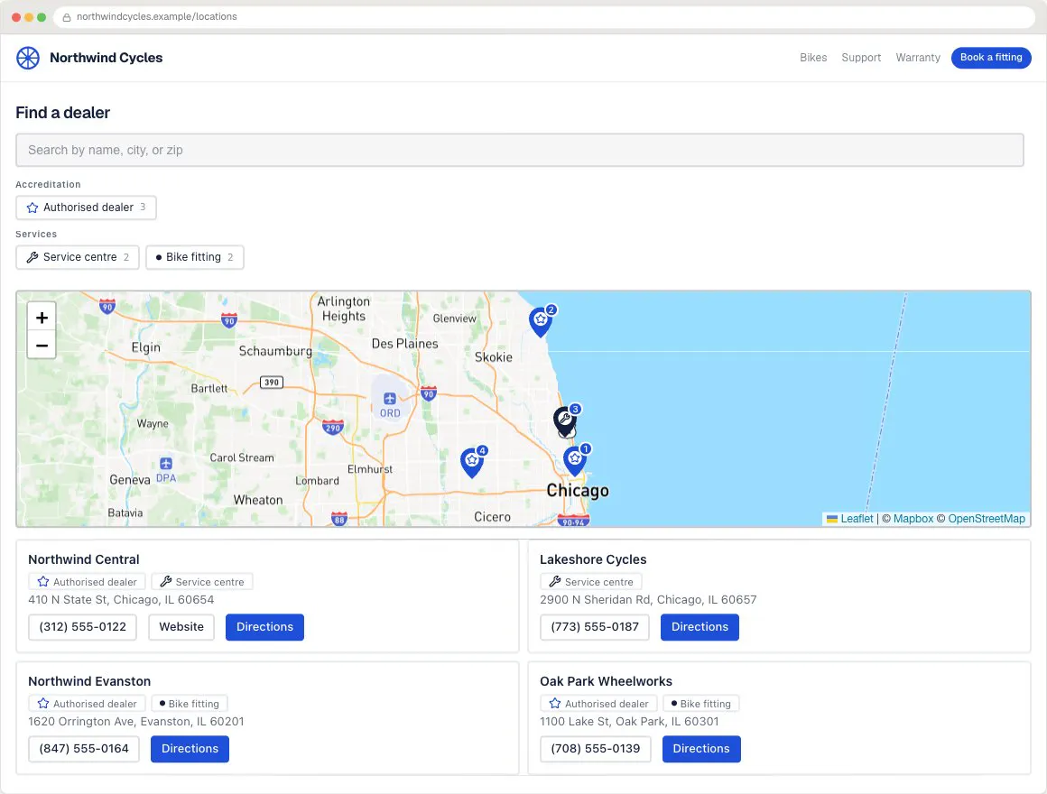Click the Northwind Evanston card title

point(89,682)
